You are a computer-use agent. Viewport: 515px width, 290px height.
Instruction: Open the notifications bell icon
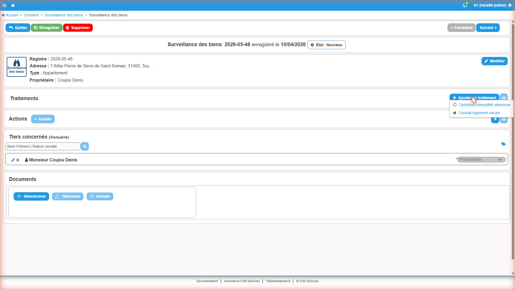tap(465, 5)
